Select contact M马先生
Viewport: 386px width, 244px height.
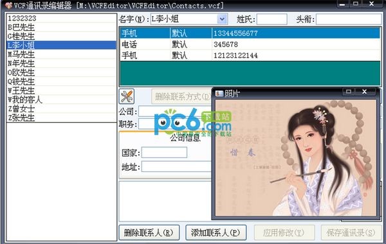62,55
